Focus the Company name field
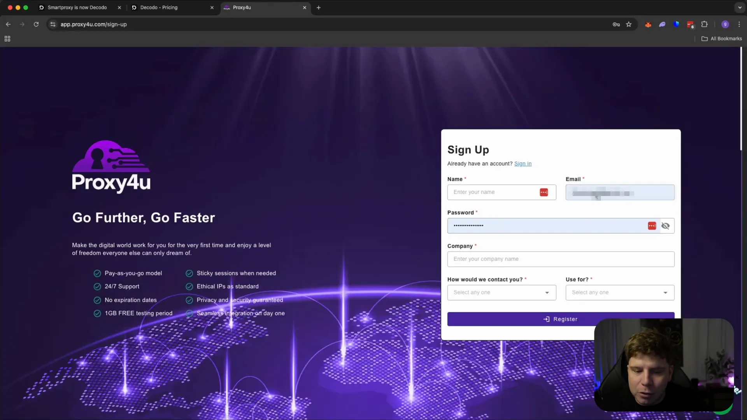Viewport: 747px width, 420px height. point(561,259)
